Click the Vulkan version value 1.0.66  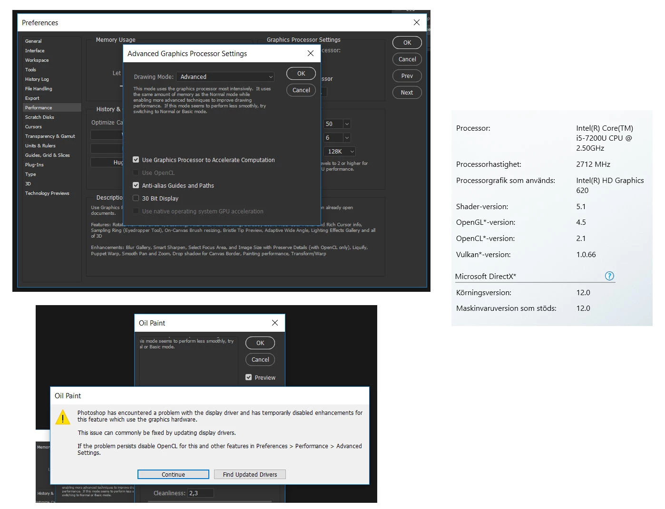586,255
